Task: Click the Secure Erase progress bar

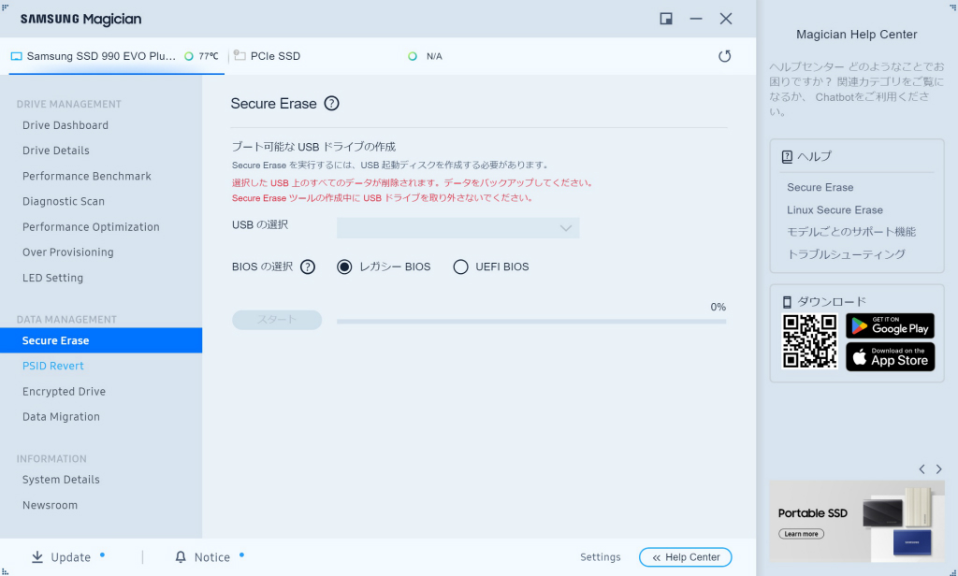Action: [x=531, y=322]
